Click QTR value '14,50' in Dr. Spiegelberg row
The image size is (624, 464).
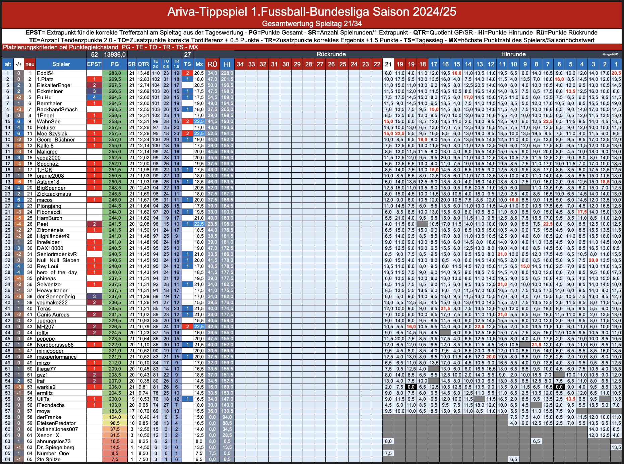tap(143, 447)
